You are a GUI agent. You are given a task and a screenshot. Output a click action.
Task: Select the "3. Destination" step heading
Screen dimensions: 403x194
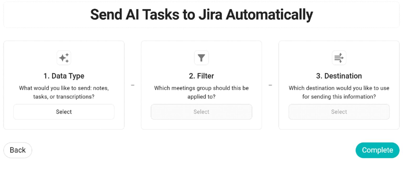point(339,76)
